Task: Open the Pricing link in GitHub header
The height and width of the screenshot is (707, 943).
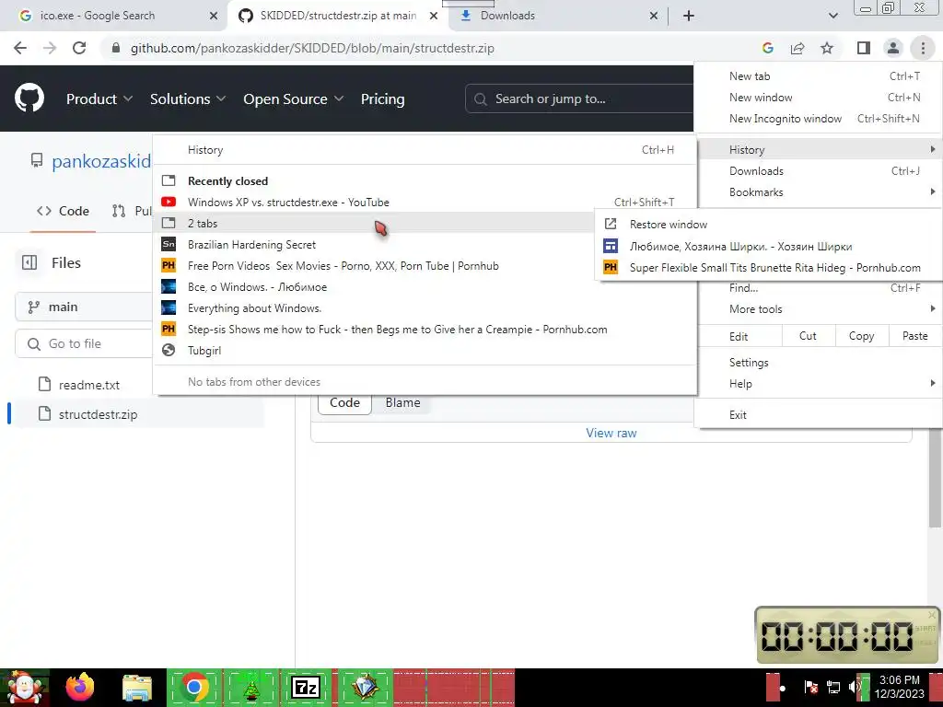Action: (382, 99)
